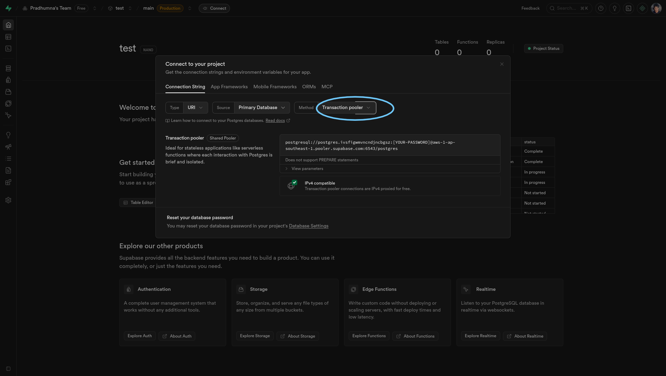The height and width of the screenshot is (376, 666).
Task: Expand View parameters section
Action: (307, 169)
